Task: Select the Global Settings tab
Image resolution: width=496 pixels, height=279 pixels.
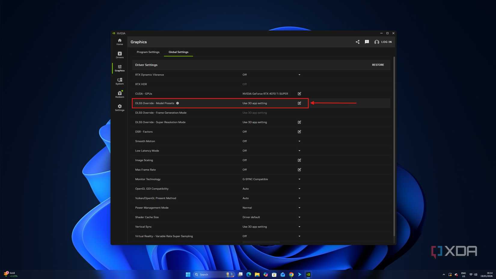Action: tap(178, 52)
